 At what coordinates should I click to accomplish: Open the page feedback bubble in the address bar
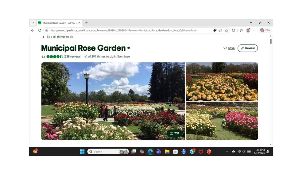[x=220, y=30]
